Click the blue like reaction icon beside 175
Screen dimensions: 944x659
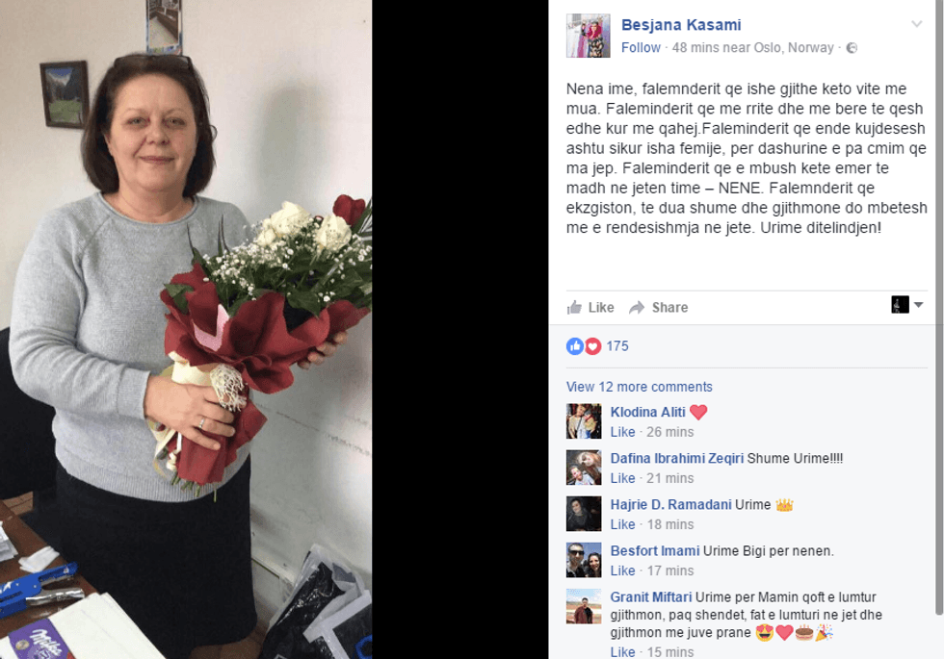click(x=575, y=345)
